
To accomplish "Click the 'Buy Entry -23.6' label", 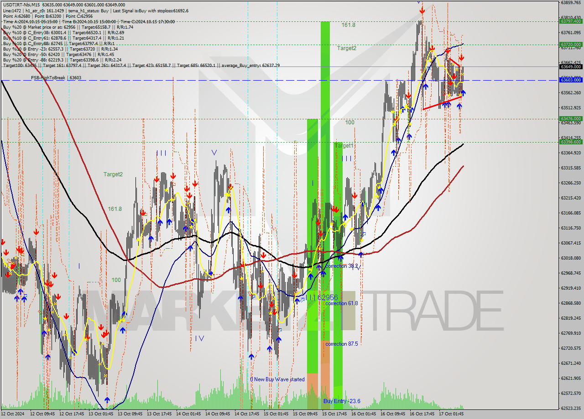I will (x=342, y=401).
